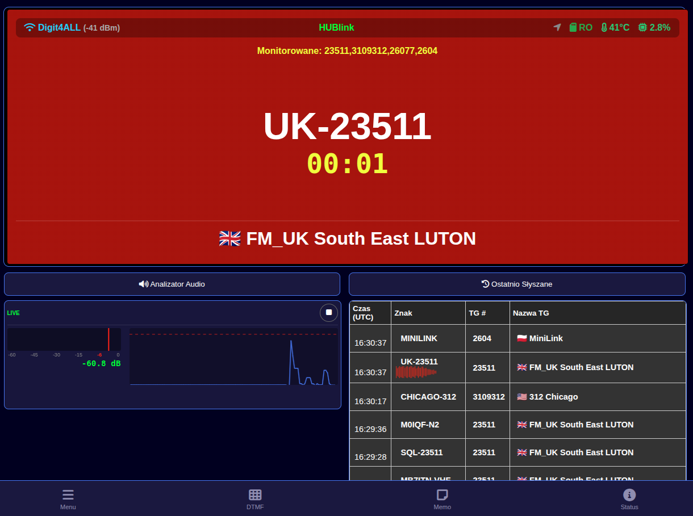Click the temperature thermometer icon
Screen dimensions: 693x516
point(604,27)
